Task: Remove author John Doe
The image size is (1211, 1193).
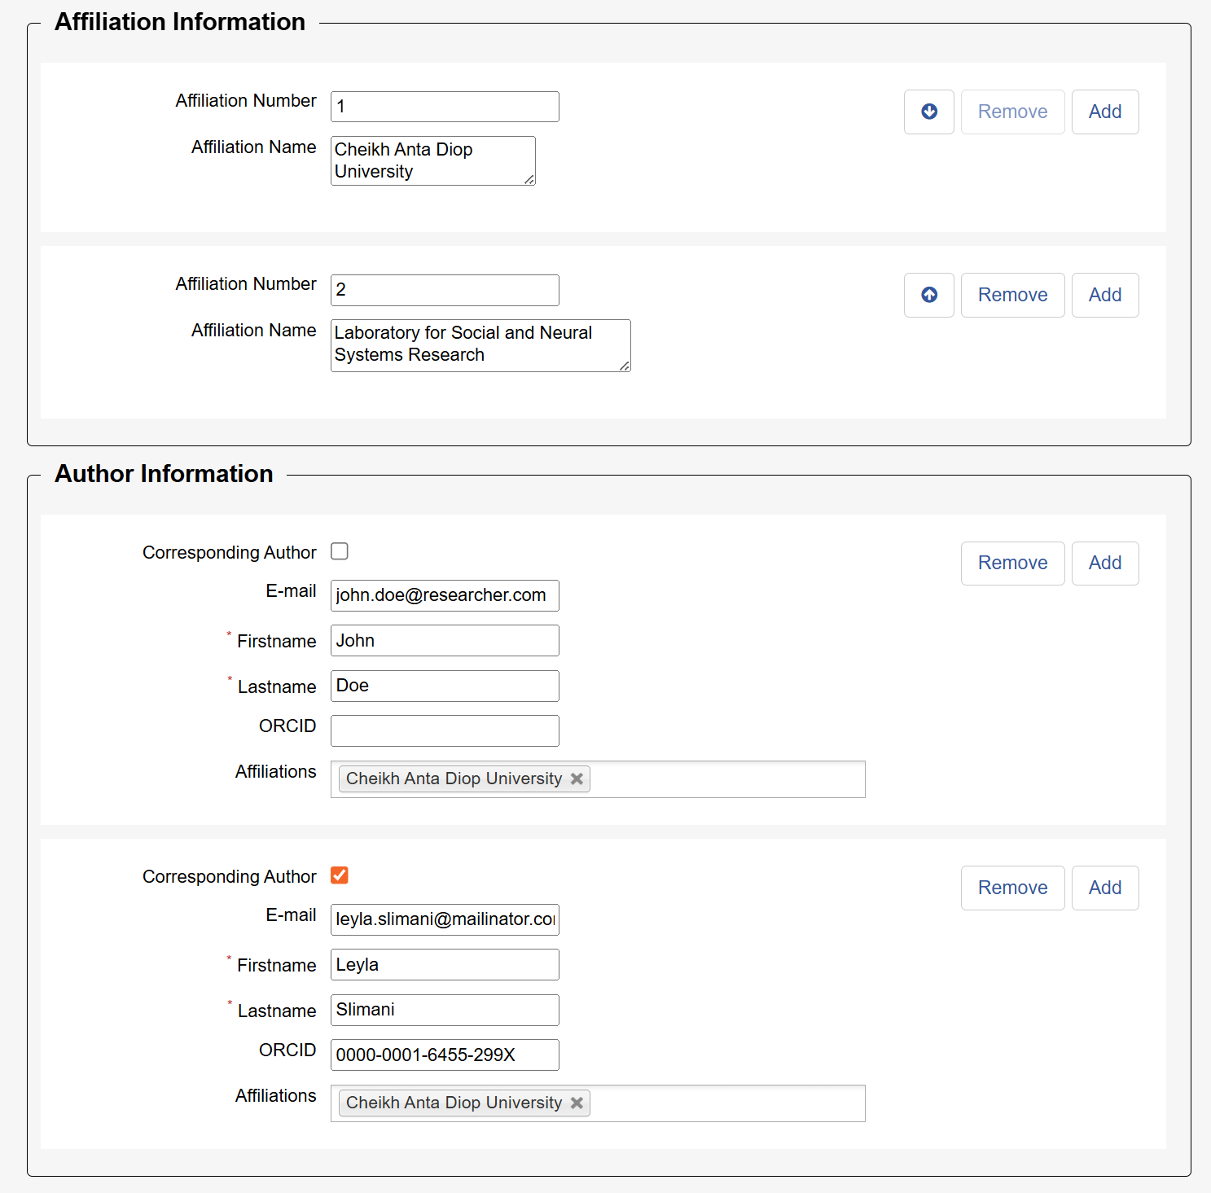Action: (1012, 563)
